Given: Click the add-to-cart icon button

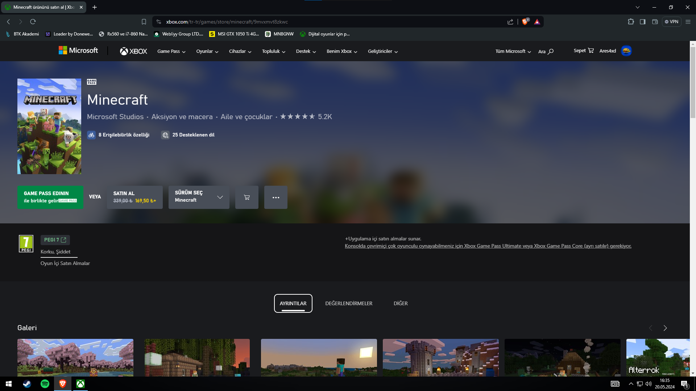Looking at the screenshot, I should pyautogui.click(x=246, y=197).
